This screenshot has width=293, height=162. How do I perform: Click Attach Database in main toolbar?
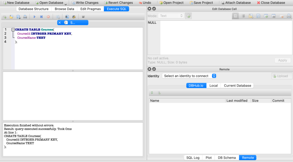coord(236,3)
